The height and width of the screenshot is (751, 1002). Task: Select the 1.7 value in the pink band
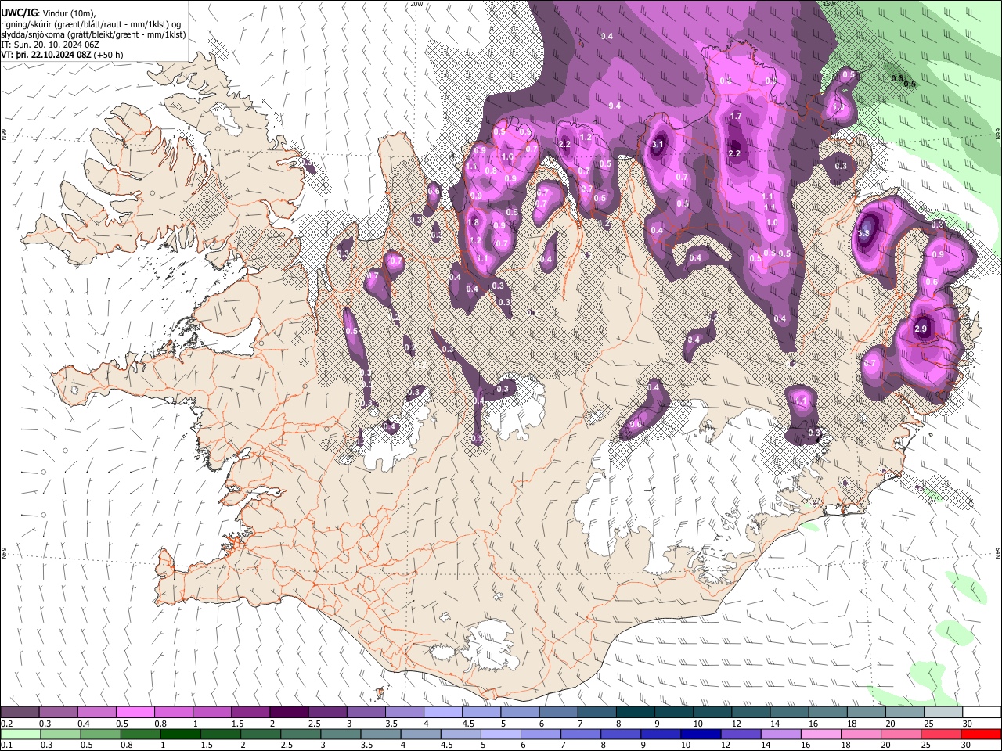pyautogui.click(x=736, y=116)
